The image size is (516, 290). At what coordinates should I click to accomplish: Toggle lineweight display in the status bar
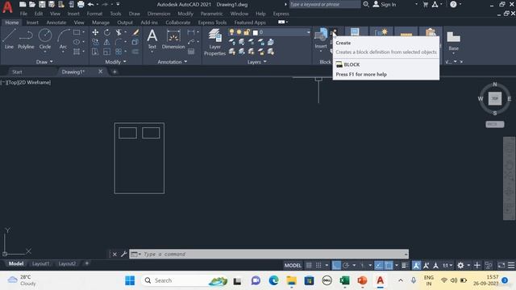(x=405, y=265)
